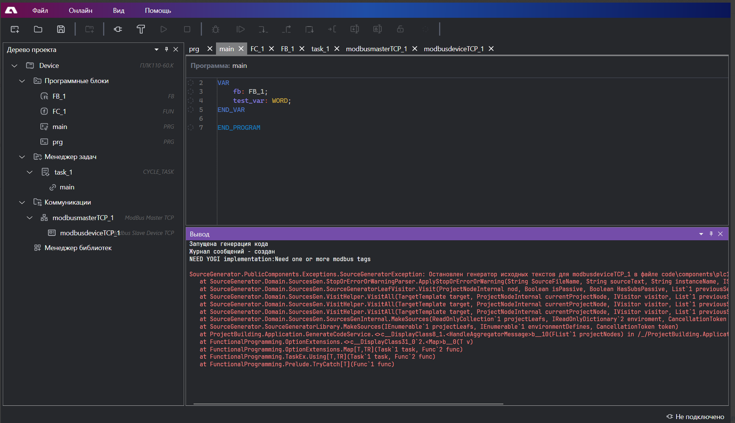
Task: Click the step out icon in toolbar
Action: click(286, 29)
